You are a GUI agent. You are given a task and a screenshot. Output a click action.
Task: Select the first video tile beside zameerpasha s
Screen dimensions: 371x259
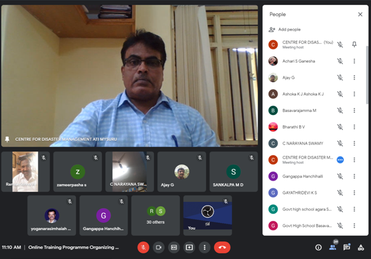pos(26,171)
